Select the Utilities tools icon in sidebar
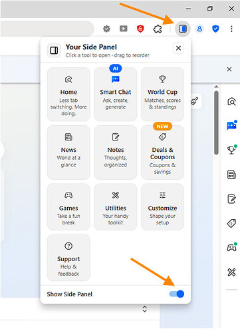This screenshot has width=240, height=333. 231,272
